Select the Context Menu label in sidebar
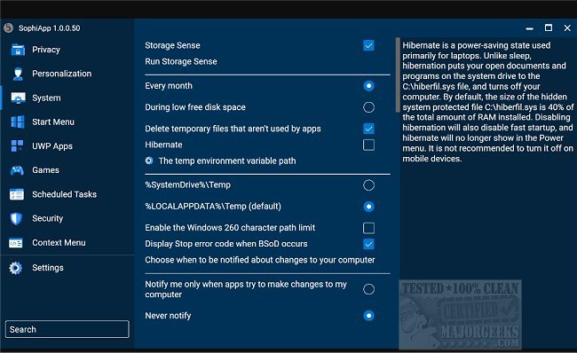This screenshot has height=353, width=577. [x=59, y=243]
